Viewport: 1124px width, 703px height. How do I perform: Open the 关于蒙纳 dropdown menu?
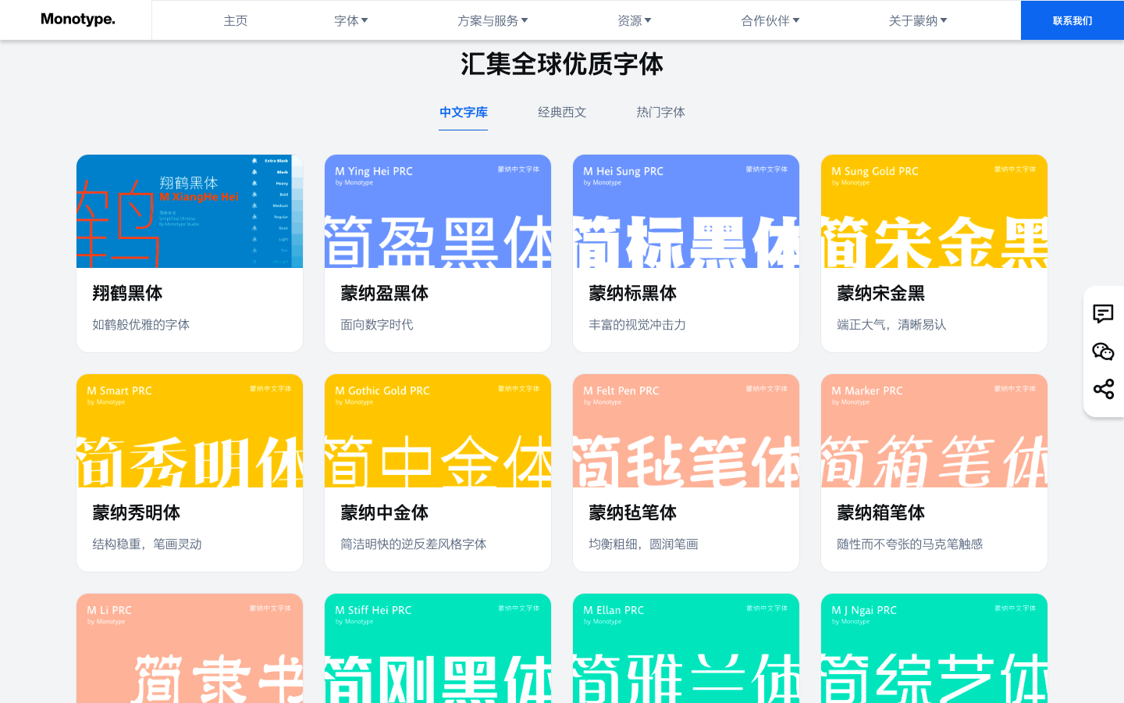[917, 21]
